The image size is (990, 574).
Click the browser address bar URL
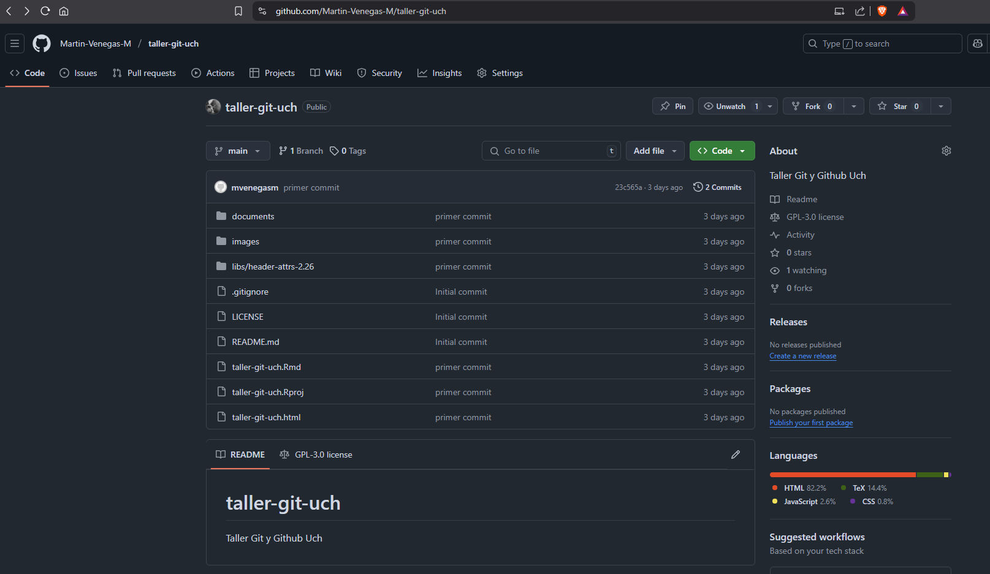pos(361,11)
